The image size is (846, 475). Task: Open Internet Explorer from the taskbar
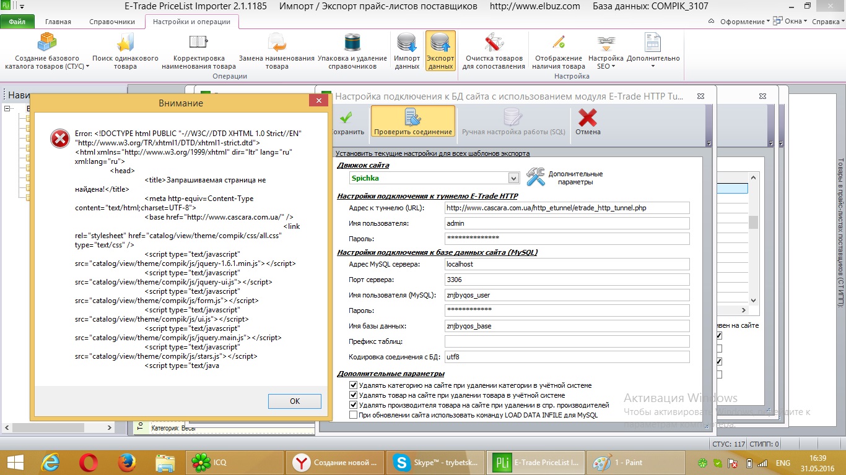tap(50, 463)
